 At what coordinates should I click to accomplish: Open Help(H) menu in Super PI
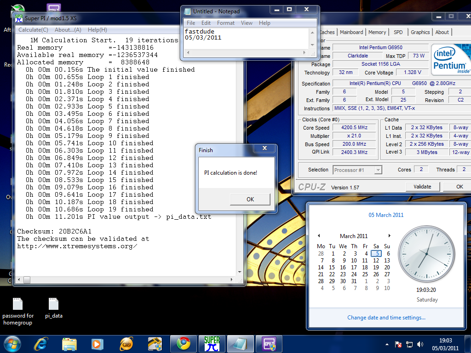(x=98, y=30)
